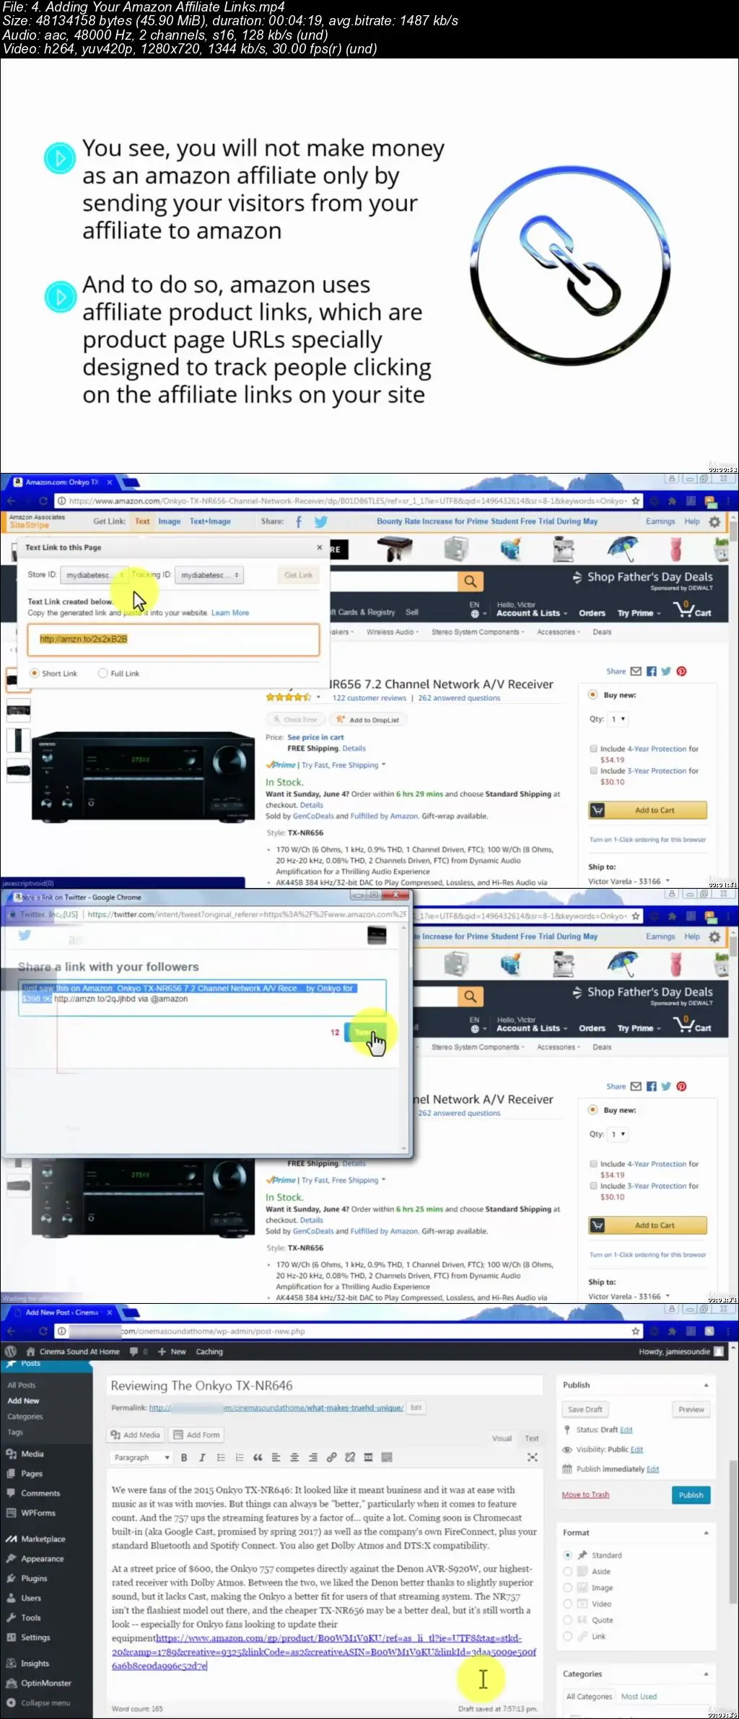Screen dimensions: 739x1719
Task: Switch to the Text editor tab
Action: click(x=532, y=1438)
